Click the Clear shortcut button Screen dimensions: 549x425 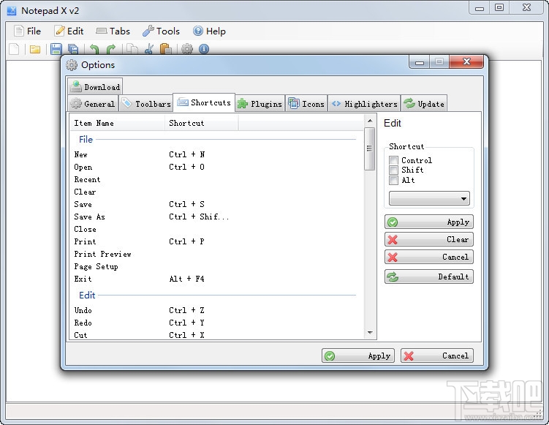[x=429, y=240]
